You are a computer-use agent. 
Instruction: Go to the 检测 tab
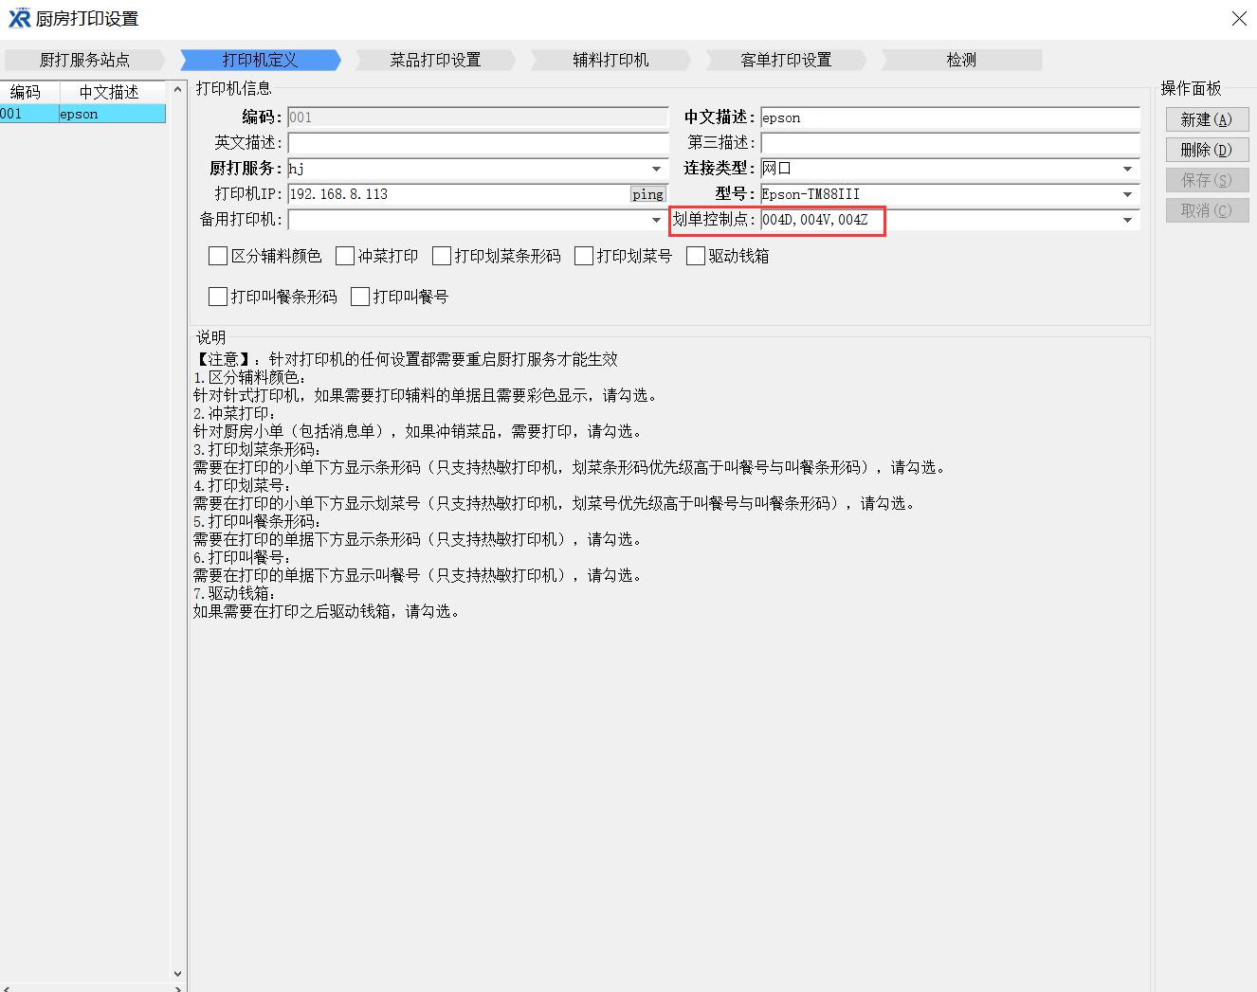click(x=960, y=60)
